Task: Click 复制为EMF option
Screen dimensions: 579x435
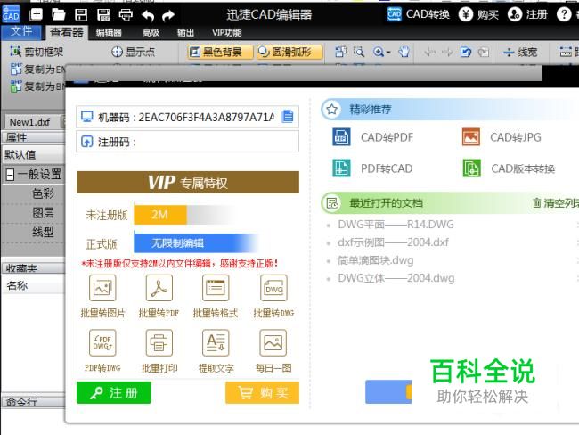Action: pos(38,70)
